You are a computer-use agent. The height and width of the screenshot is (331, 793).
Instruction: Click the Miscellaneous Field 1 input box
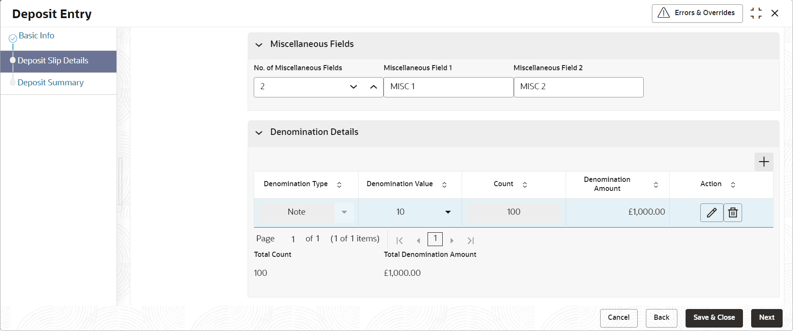[x=448, y=87]
